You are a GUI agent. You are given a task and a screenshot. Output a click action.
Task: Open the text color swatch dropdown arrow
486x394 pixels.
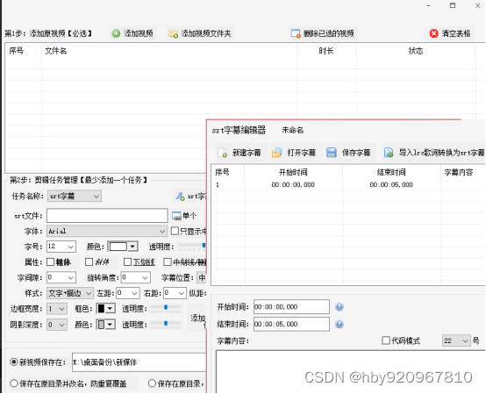133,247
